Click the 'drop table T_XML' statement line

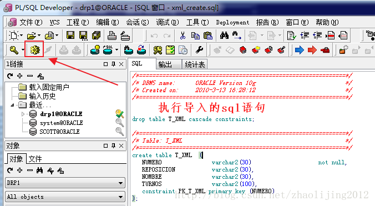pos(193,119)
